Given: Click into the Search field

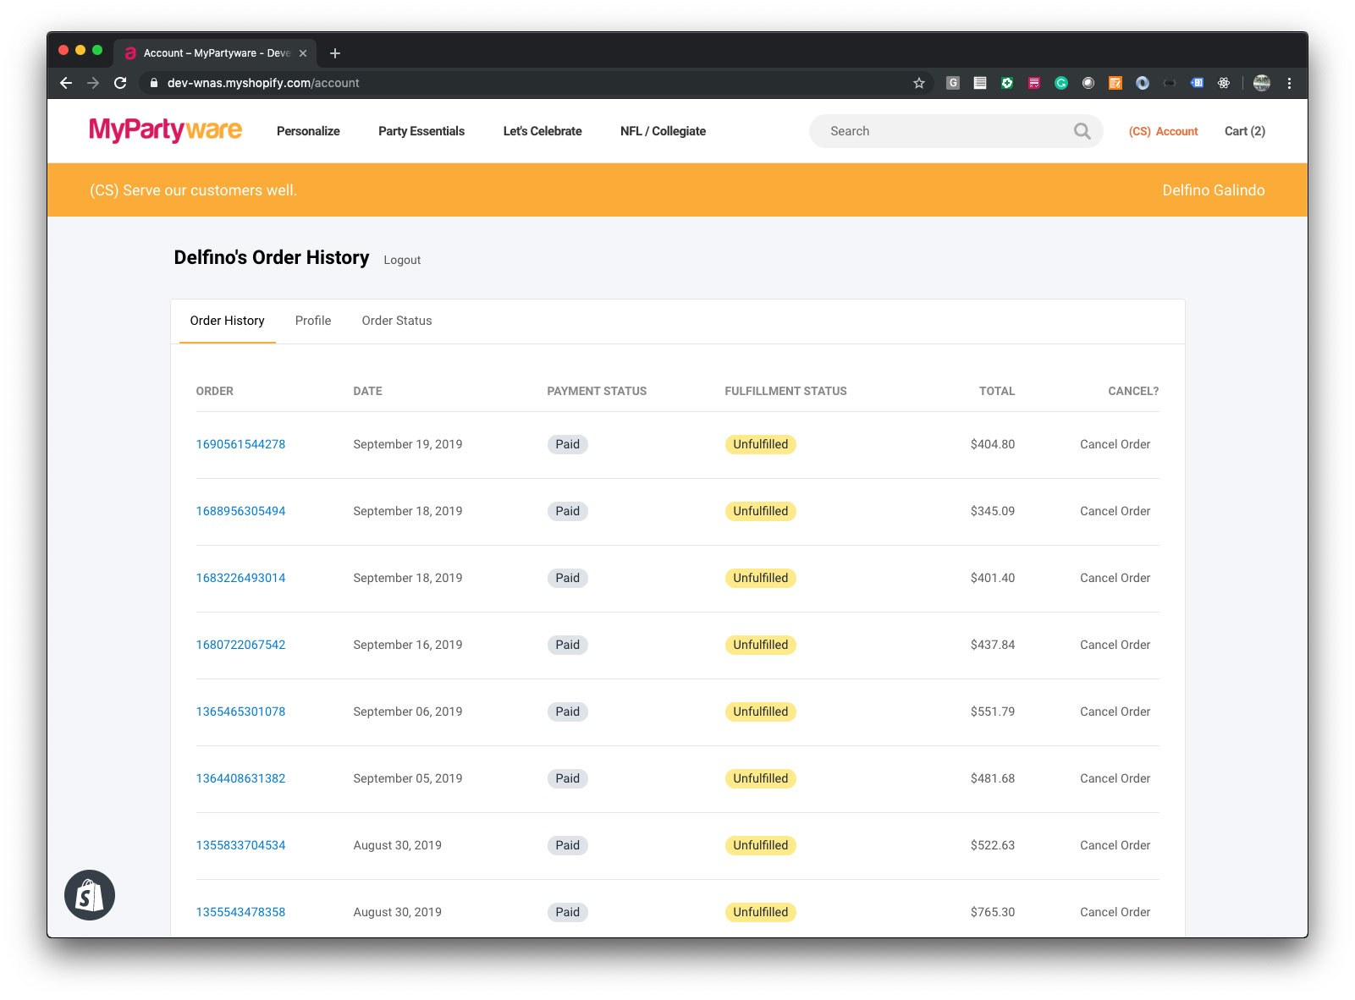Looking at the screenshot, I should point(939,131).
